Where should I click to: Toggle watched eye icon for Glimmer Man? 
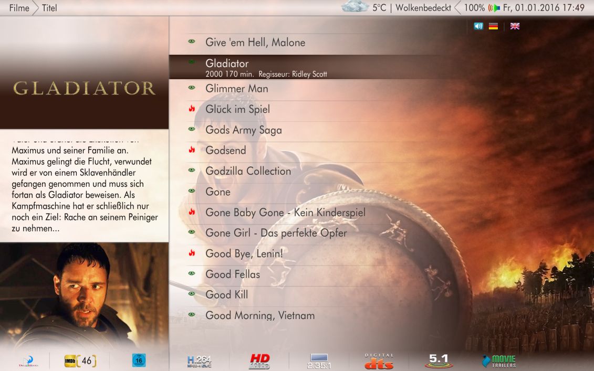point(192,88)
